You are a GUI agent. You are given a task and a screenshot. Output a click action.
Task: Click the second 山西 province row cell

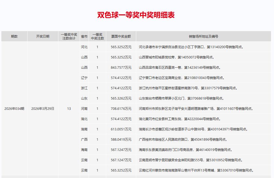click(x=84, y=67)
